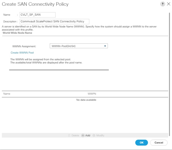Close the Create SAN Connectivity Policy dialog
Viewport: 172px width, 150px height.
(169, 4)
